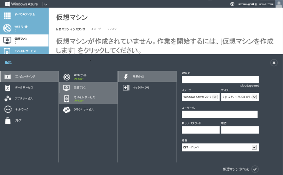Click the クラウド サービス cloud gear icon
Viewport: 283px width, 175px height.
pos(67,110)
